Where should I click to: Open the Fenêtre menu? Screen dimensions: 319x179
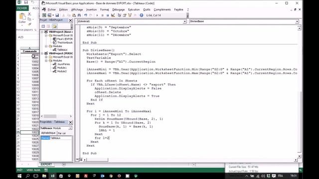(178, 9)
